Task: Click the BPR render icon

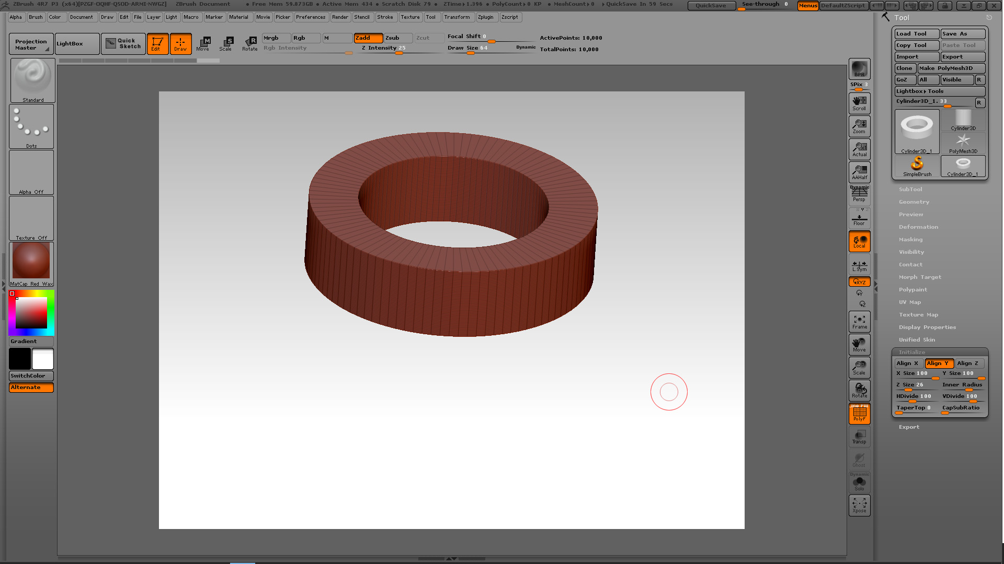Action: point(859,69)
